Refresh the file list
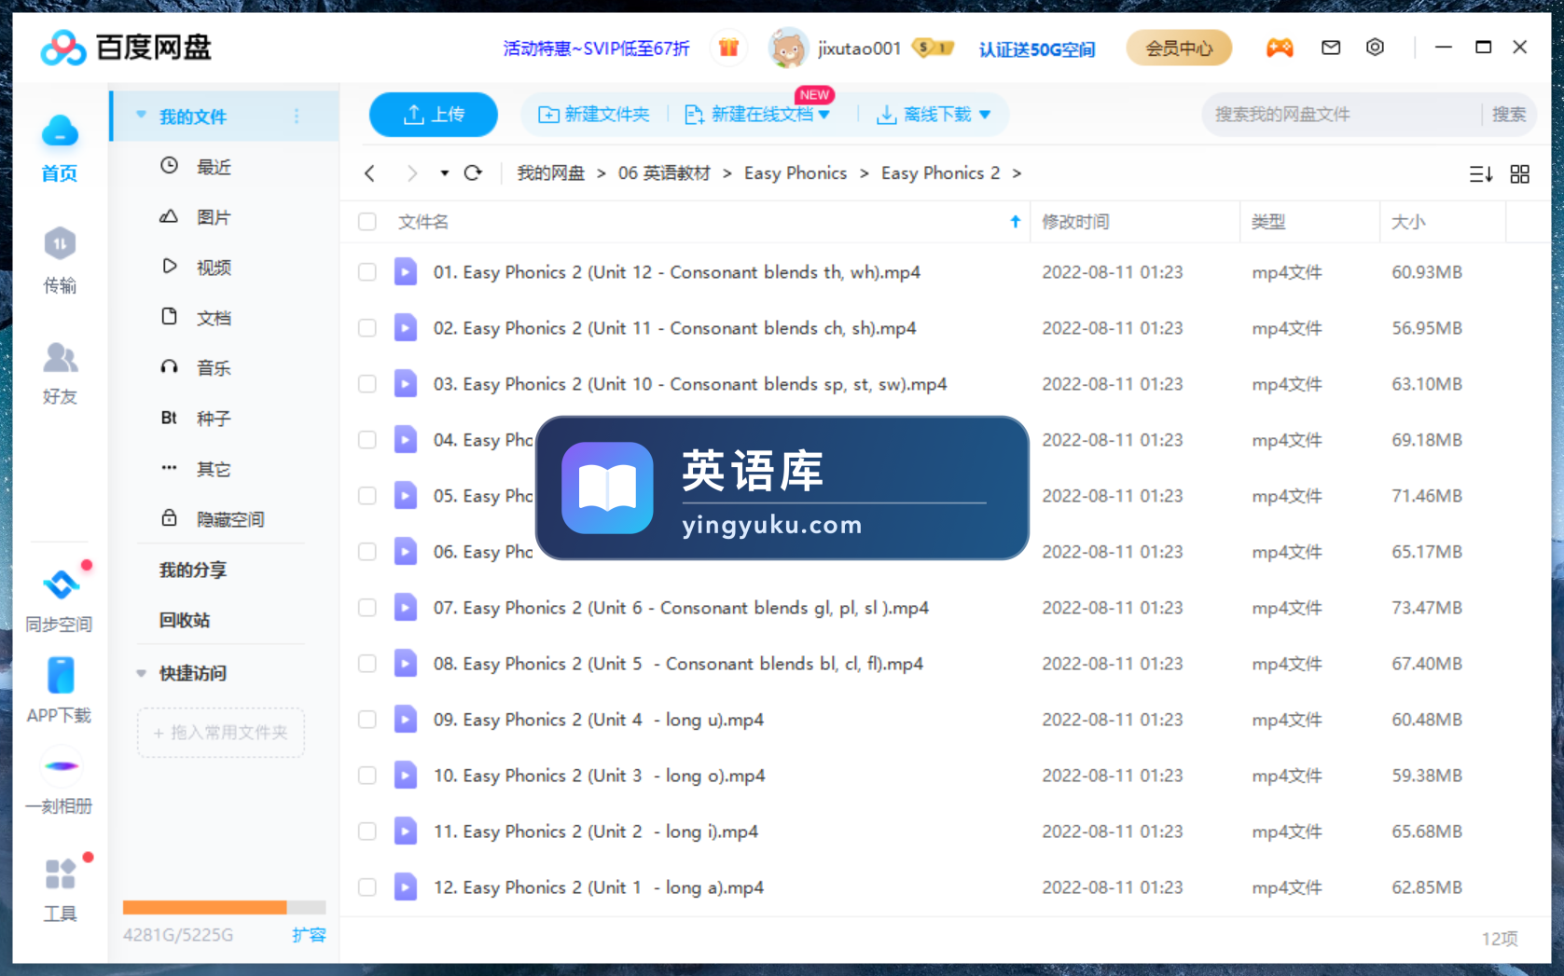Image resolution: width=1564 pixels, height=976 pixels. coord(474,173)
